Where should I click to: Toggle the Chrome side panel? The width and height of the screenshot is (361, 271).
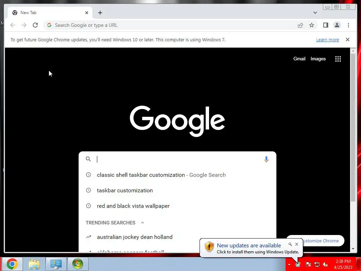(x=325, y=25)
